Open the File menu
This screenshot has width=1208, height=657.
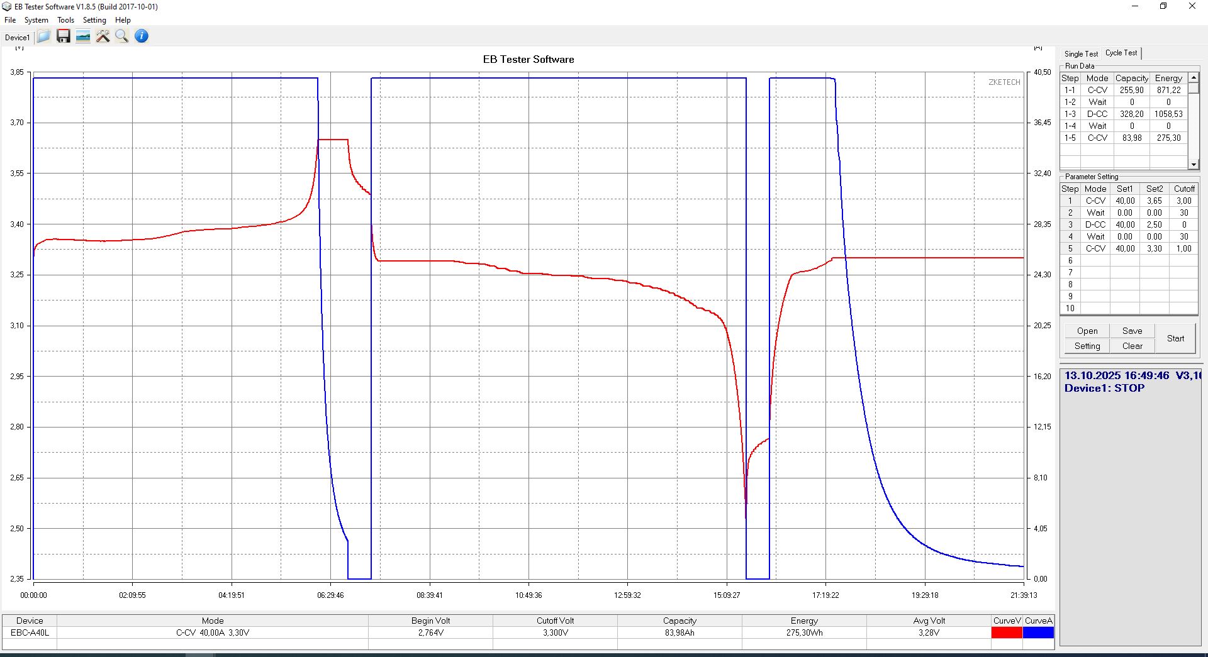point(10,20)
